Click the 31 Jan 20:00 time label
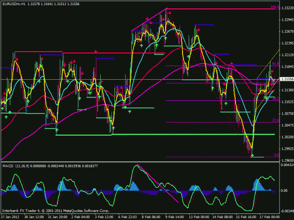This screenshot has height=220, width=294. [x=57, y=217]
